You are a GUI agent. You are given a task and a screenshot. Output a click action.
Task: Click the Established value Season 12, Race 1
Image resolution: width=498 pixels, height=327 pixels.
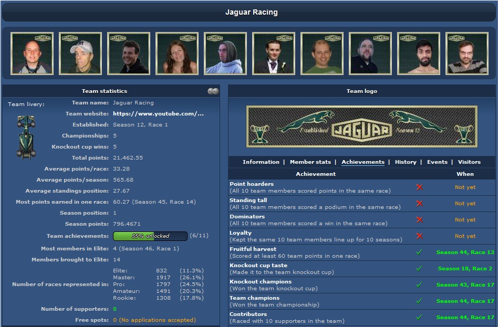(140, 125)
